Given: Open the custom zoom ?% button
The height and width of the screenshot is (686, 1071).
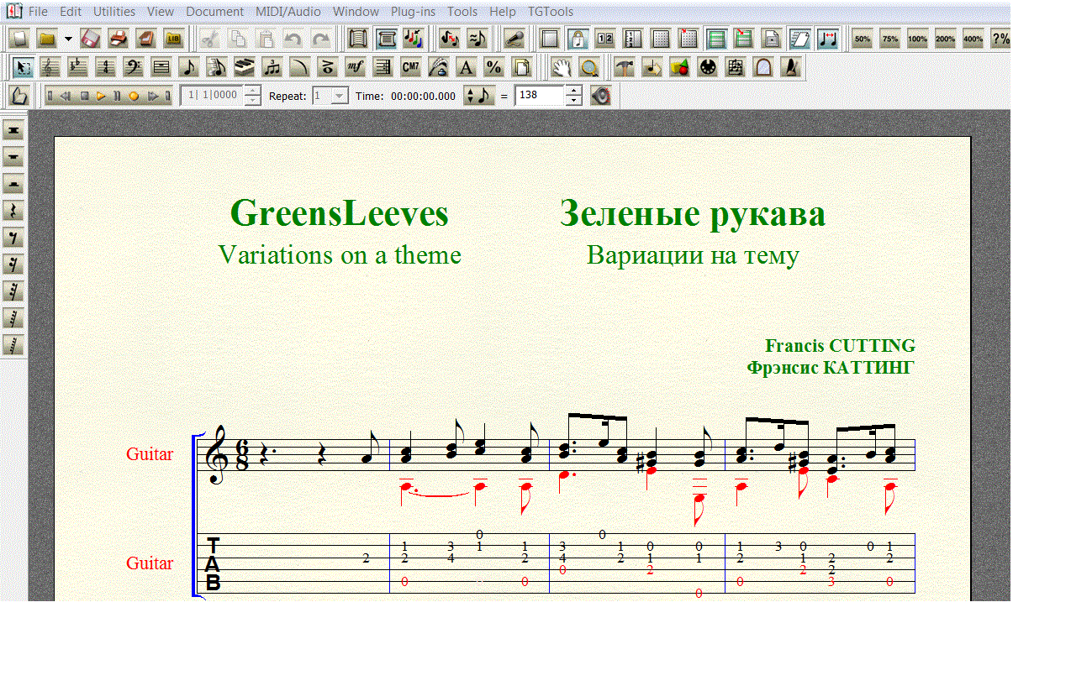Looking at the screenshot, I should tap(1000, 39).
